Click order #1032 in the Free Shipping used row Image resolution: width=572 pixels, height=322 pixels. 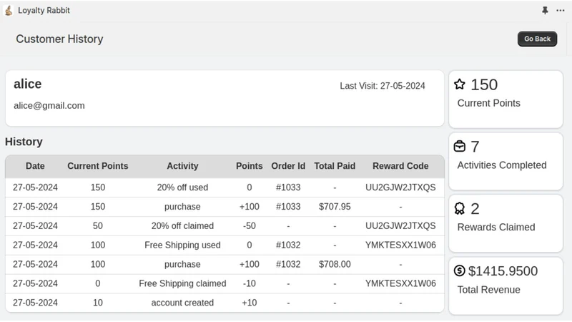[x=288, y=245]
